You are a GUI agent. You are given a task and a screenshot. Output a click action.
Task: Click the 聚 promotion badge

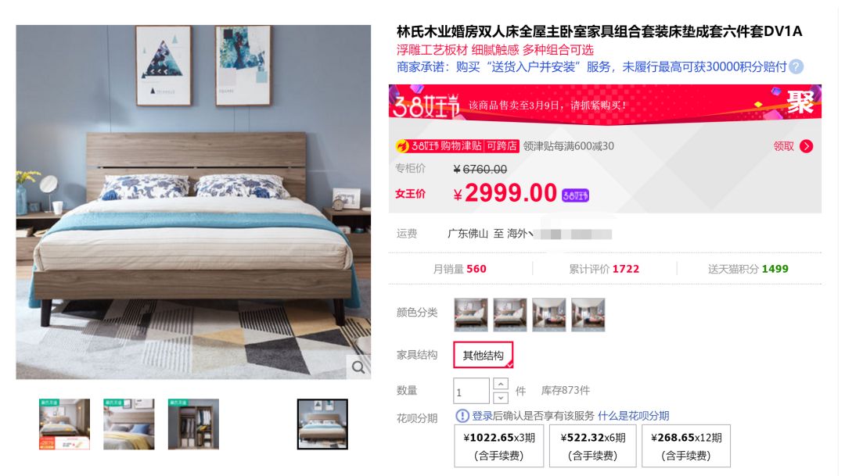pos(800,102)
